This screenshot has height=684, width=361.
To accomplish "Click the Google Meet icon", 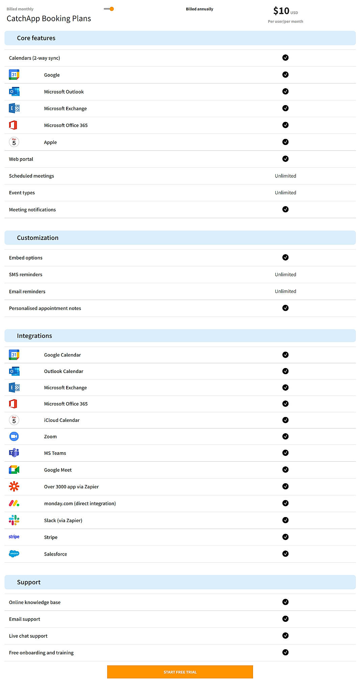I will (14, 469).
